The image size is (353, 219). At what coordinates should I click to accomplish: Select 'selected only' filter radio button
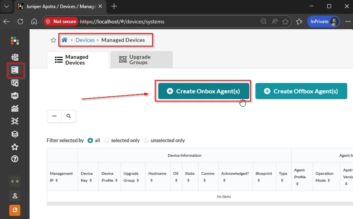(x=106, y=141)
